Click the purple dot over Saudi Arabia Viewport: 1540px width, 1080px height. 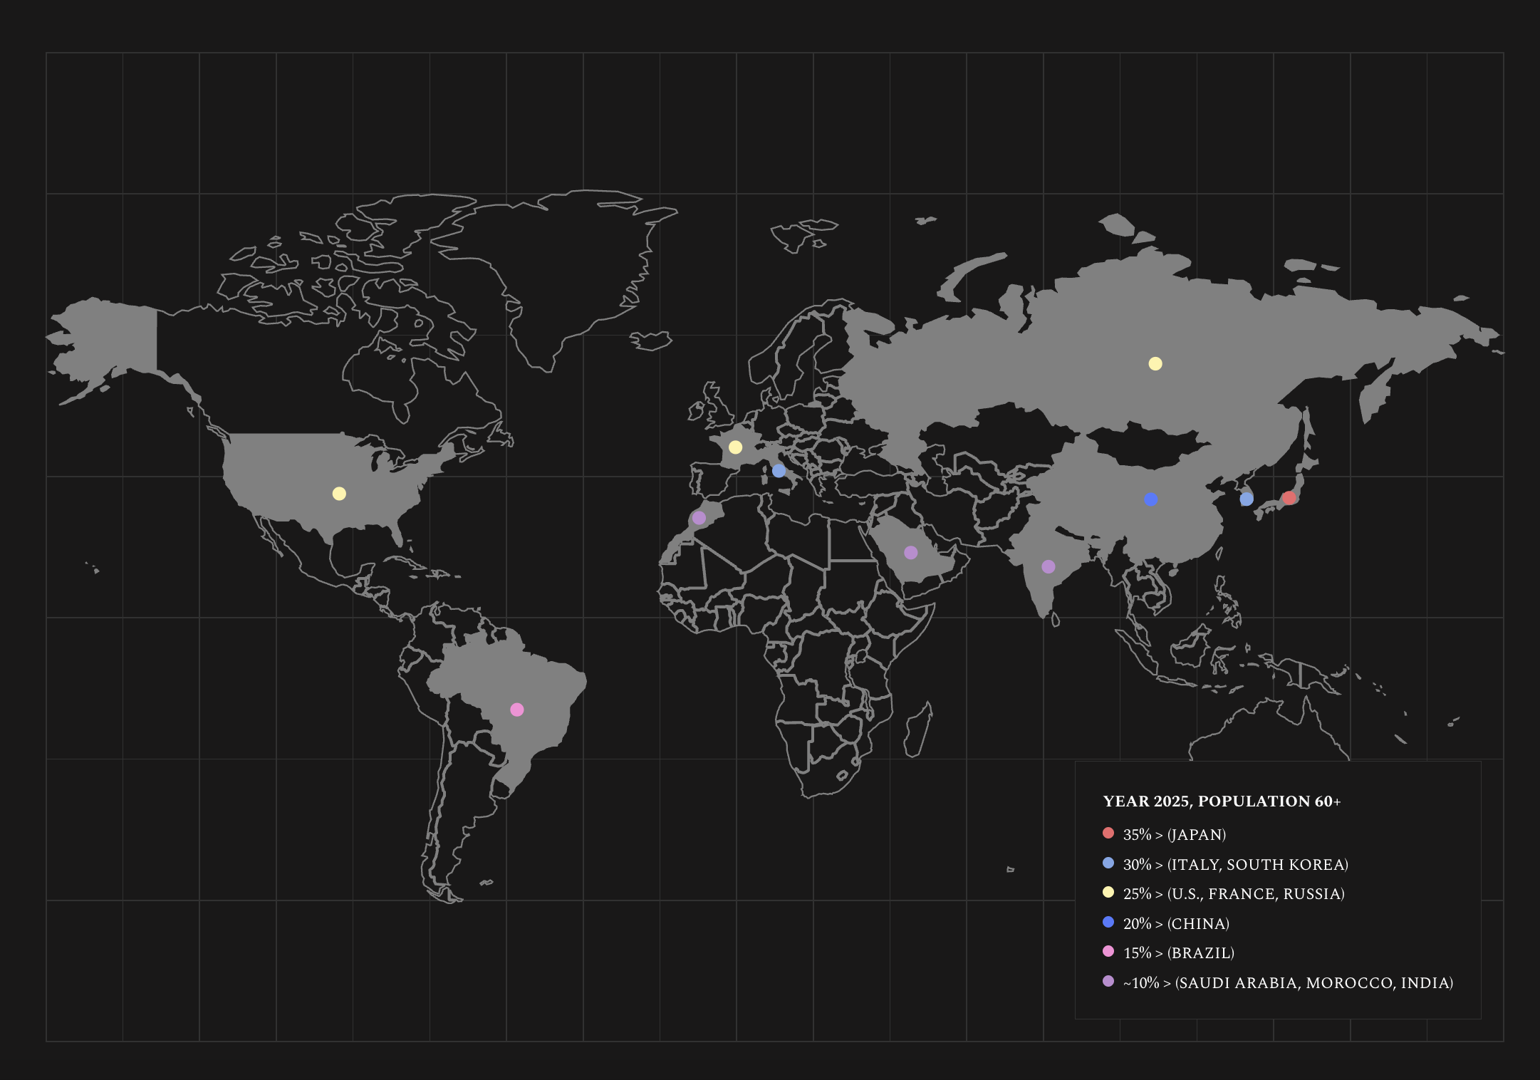[910, 552]
